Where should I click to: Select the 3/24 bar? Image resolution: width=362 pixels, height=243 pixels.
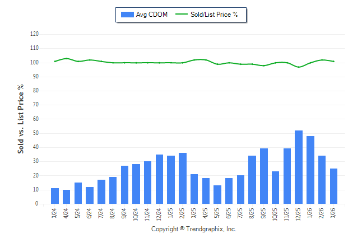coord(55,196)
